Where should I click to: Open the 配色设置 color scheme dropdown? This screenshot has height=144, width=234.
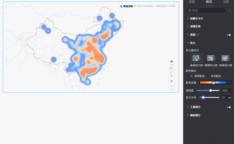215,82
